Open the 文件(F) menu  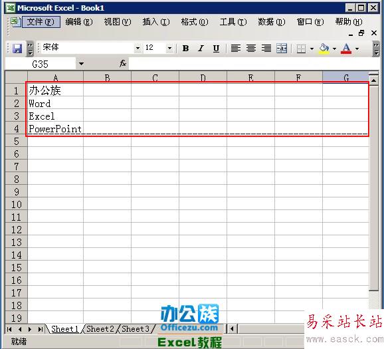pyautogui.click(x=41, y=22)
